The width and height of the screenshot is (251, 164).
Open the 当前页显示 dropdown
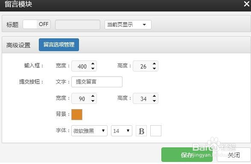[x=128, y=25]
